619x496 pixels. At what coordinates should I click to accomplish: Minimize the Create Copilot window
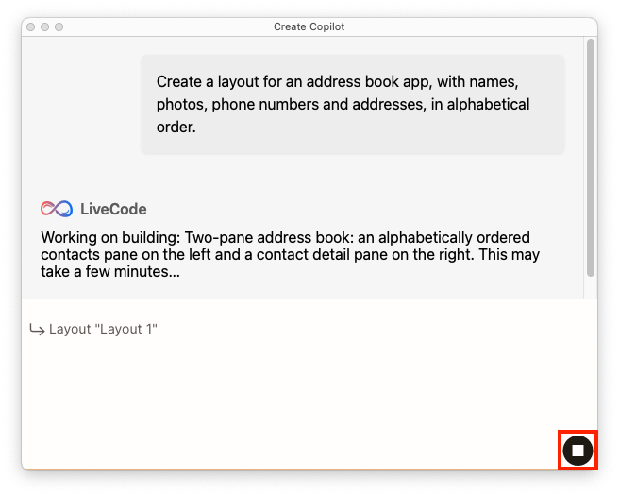point(45,27)
